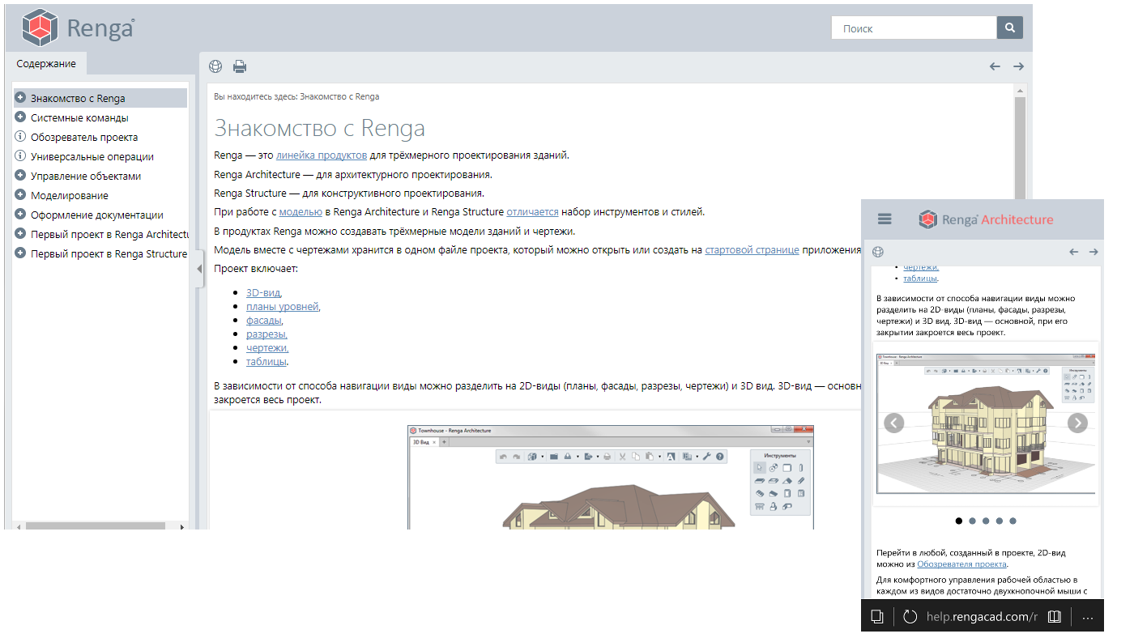The image size is (1134, 638).
Task: Open the mobile browser more options menu
Action: (1088, 618)
